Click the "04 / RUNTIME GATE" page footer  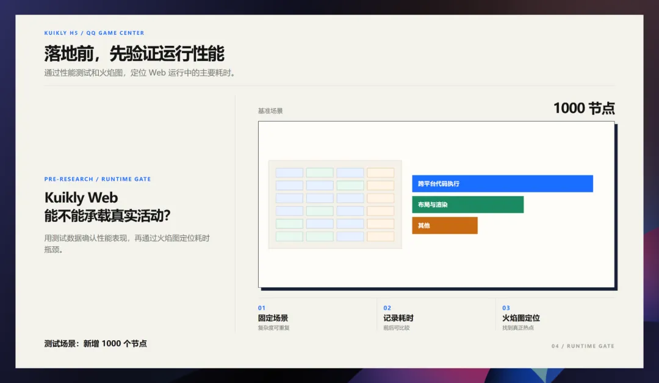click(583, 346)
